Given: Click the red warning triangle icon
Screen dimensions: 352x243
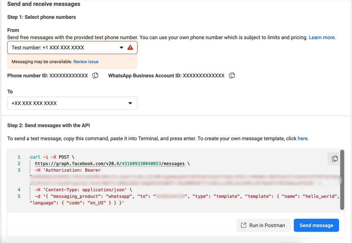Looking at the screenshot, I should (x=130, y=47).
